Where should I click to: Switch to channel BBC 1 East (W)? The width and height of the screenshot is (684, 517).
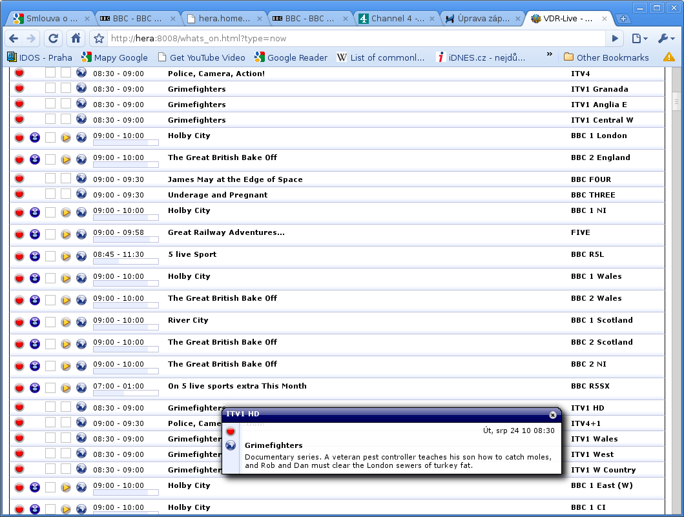(35, 487)
